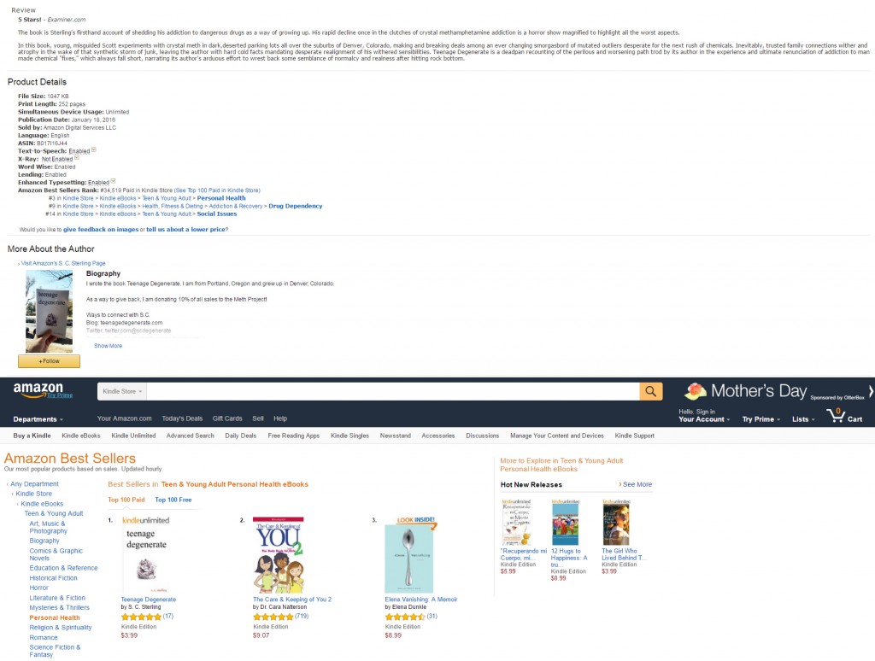Click Teenage Degenerate star rating

141,617
